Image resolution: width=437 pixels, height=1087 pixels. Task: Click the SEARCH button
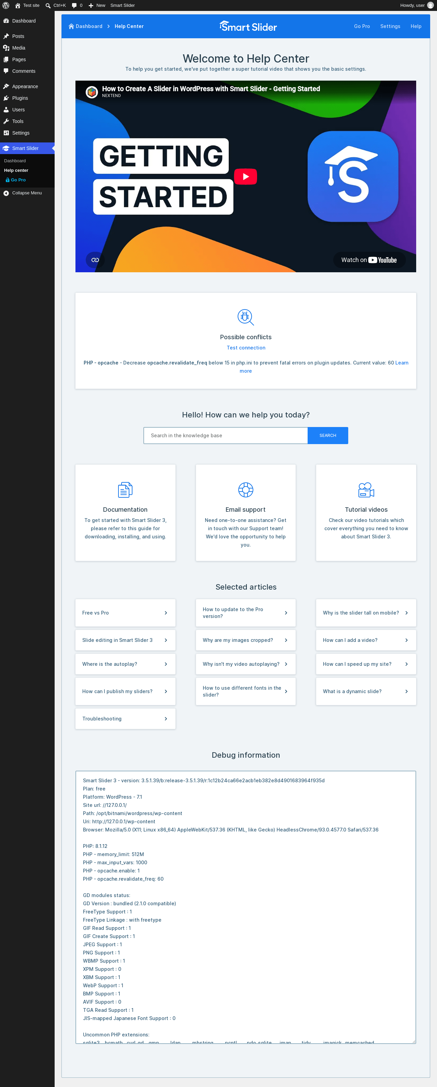click(328, 436)
